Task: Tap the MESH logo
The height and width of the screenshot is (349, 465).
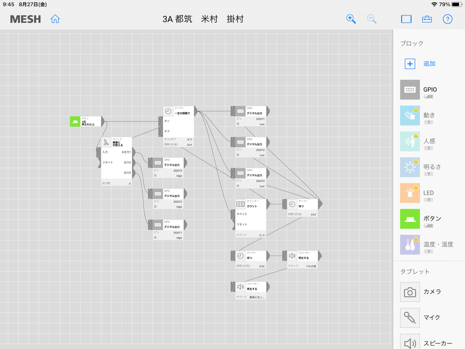Action: coord(25,19)
